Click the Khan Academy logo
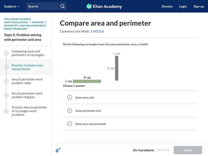The height and width of the screenshot is (156, 208). point(104,6)
